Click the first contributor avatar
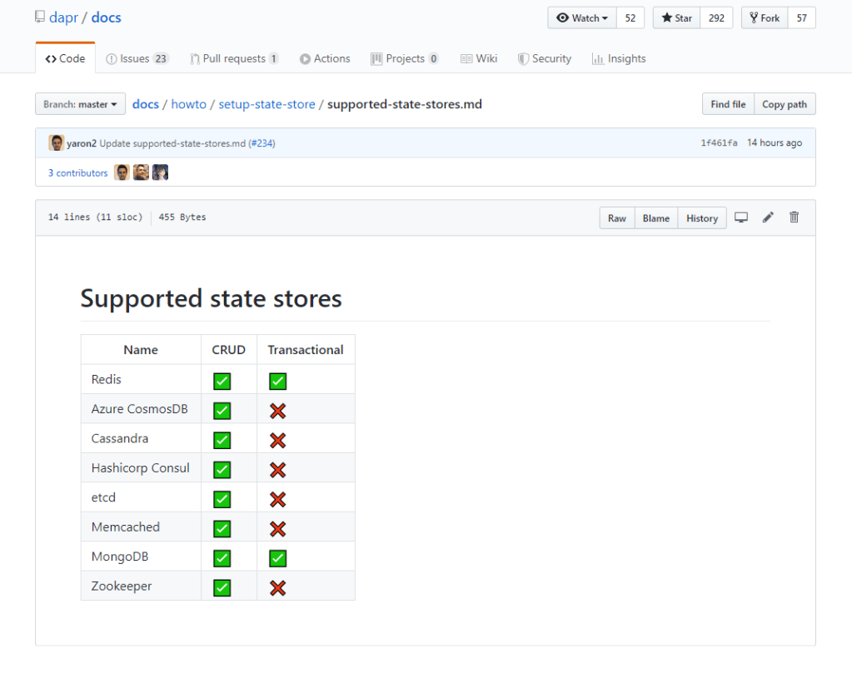Screen dimensions: 852x674 tap(122, 172)
